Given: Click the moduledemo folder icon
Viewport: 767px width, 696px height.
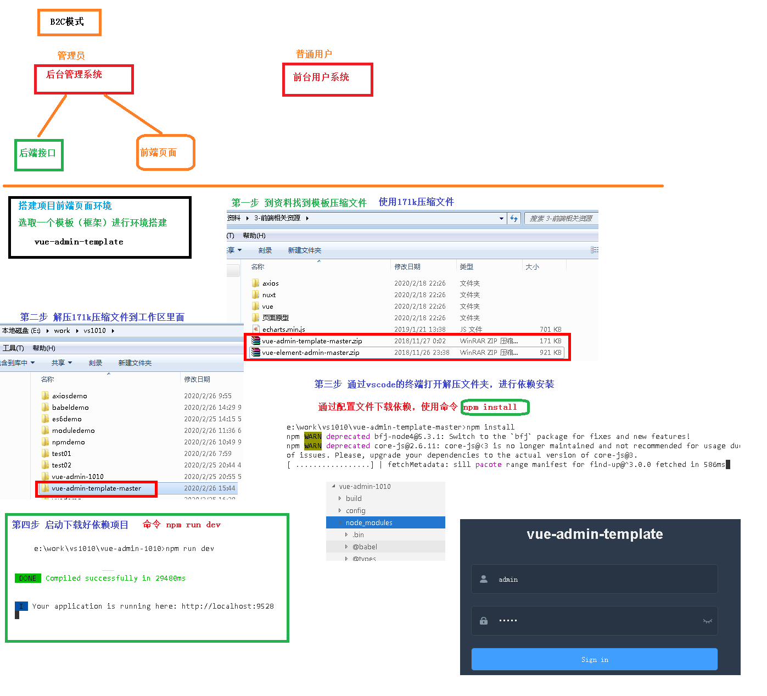Looking at the screenshot, I should 45,430.
